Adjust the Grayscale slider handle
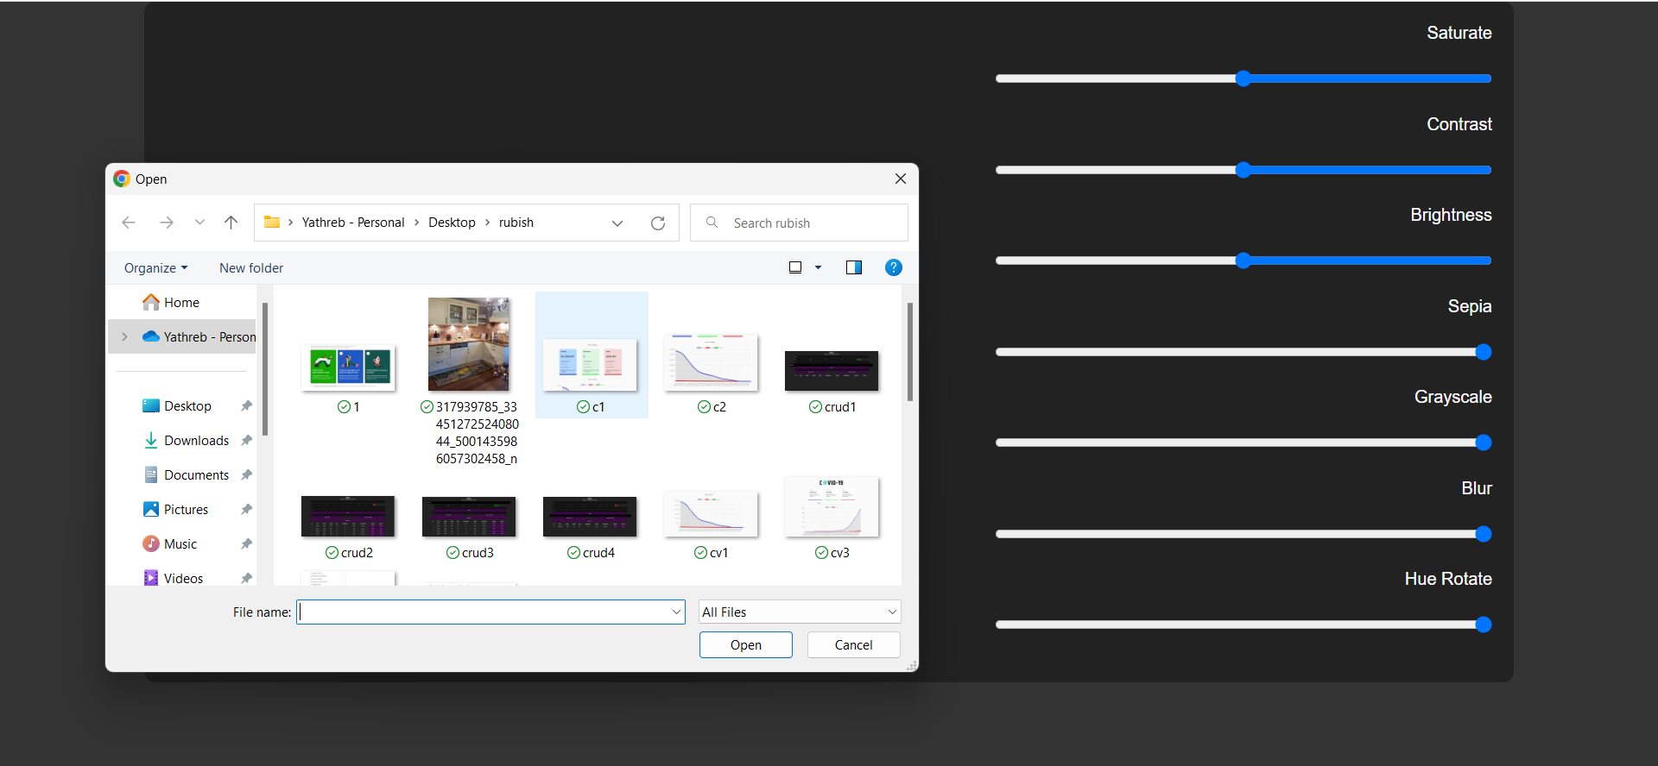 click(1484, 443)
